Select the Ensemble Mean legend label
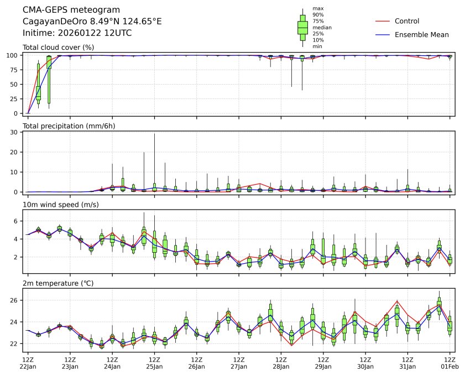 click(x=421, y=34)
